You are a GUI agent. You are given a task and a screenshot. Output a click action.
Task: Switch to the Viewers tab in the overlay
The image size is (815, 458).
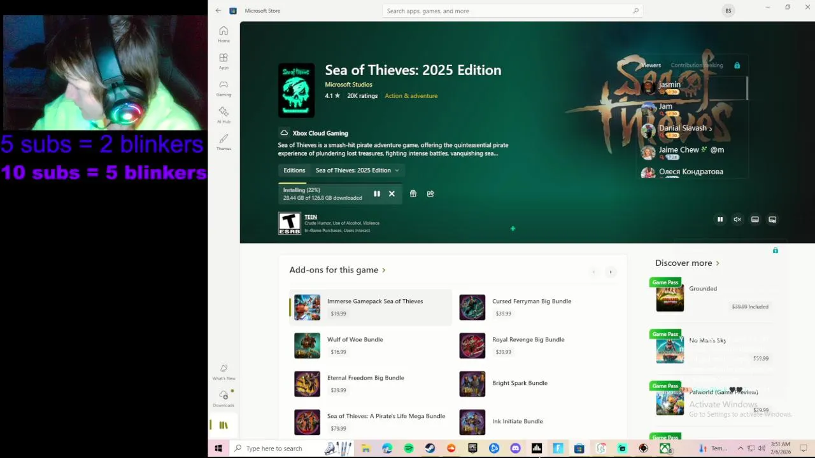tap(651, 65)
